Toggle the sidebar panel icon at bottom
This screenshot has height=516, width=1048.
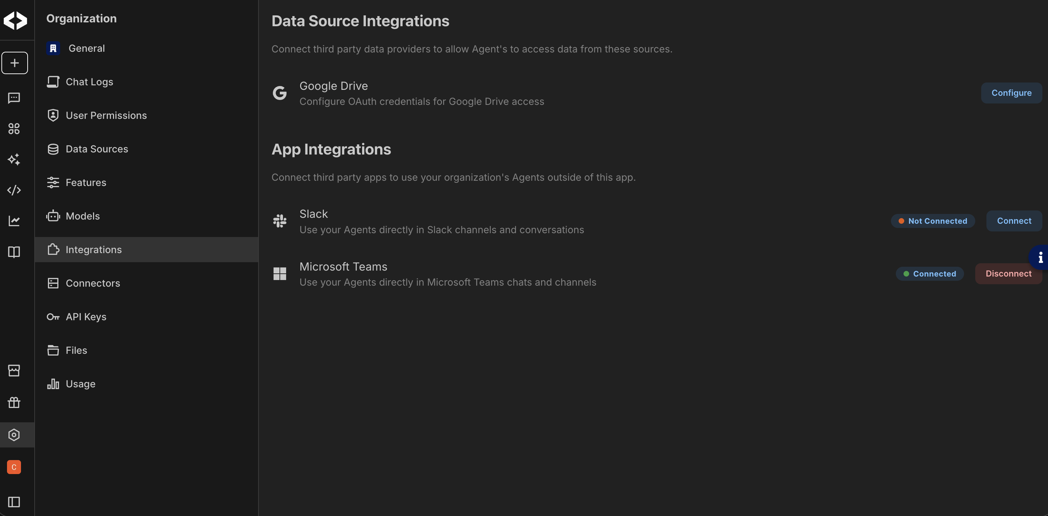[x=14, y=502]
